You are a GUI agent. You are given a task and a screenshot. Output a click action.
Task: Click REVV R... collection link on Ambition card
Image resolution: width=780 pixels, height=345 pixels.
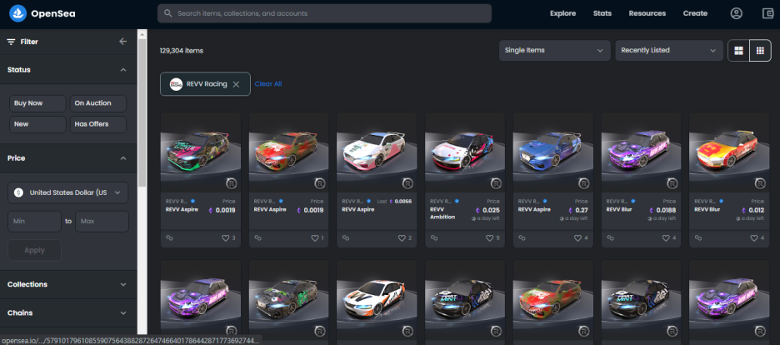click(441, 202)
